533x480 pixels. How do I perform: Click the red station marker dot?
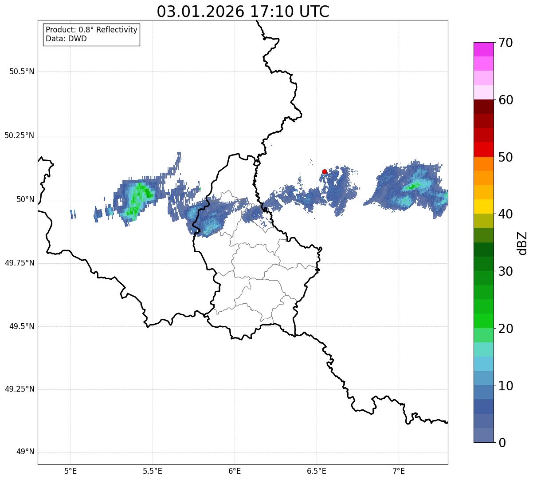click(x=325, y=171)
